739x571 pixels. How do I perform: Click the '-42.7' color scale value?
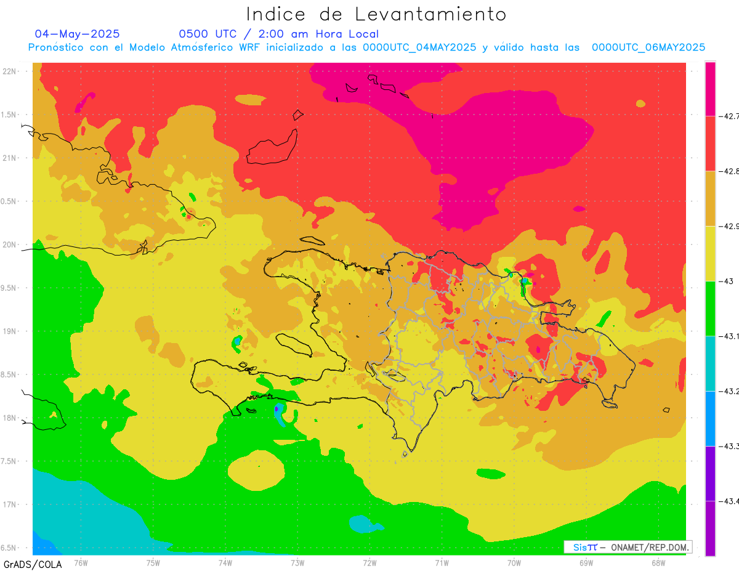coord(730,116)
